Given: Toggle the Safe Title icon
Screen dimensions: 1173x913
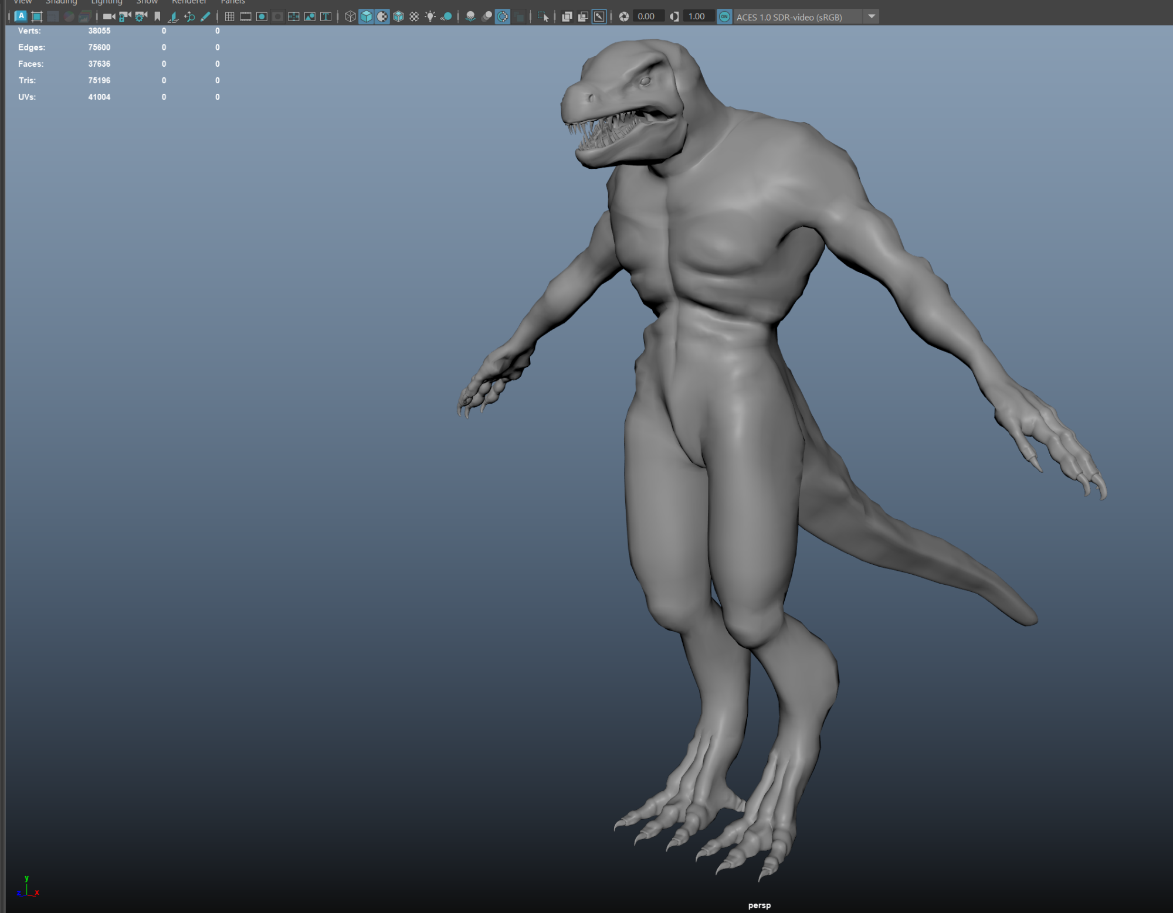Looking at the screenshot, I should tap(326, 16).
